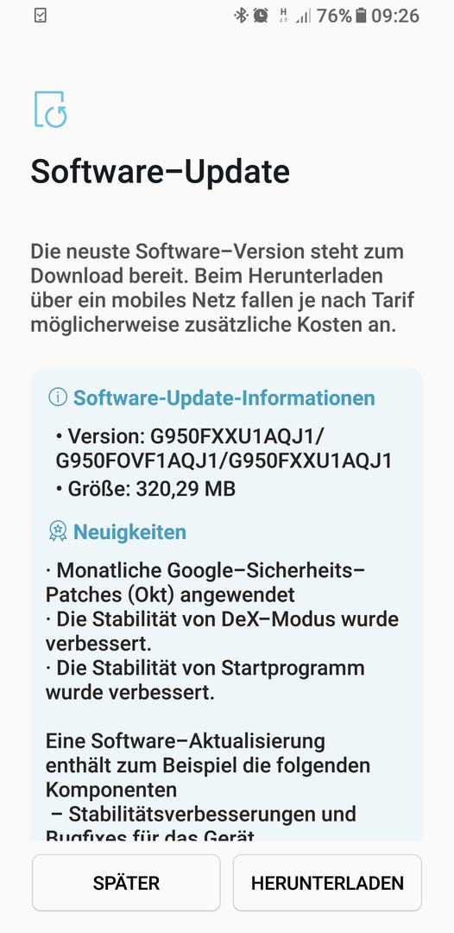
Task: Tap the Software-Update heading
Action: point(161,171)
